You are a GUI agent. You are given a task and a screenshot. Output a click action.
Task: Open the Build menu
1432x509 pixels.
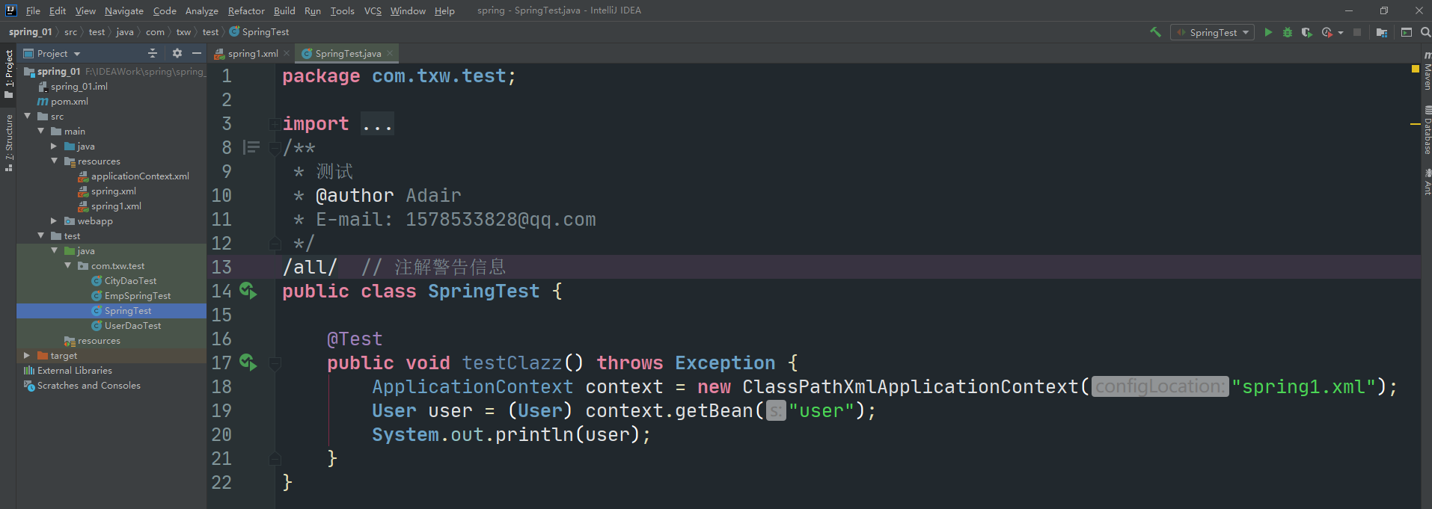point(284,10)
